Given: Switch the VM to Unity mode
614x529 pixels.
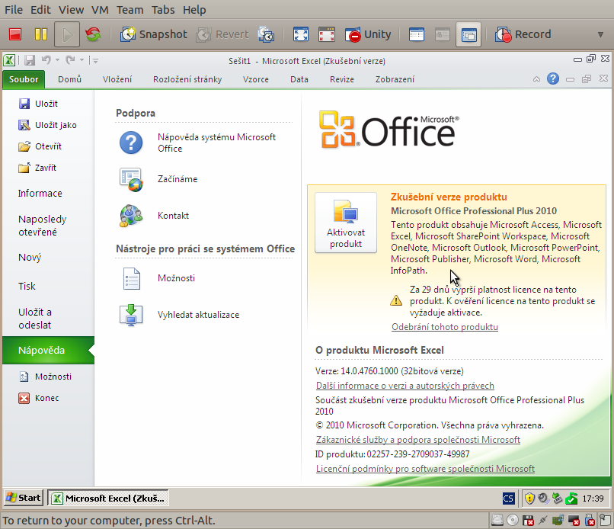Looking at the screenshot, I should click(368, 34).
